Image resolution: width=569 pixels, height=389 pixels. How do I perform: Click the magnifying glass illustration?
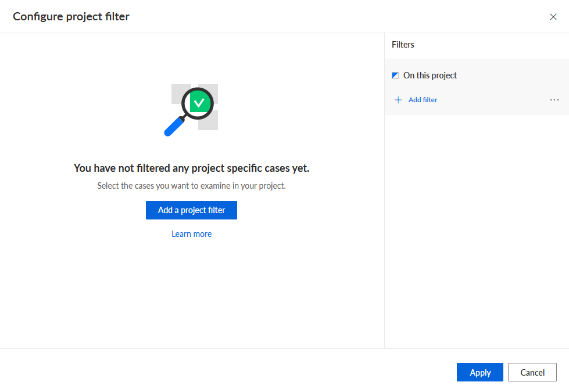(x=191, y=110)
